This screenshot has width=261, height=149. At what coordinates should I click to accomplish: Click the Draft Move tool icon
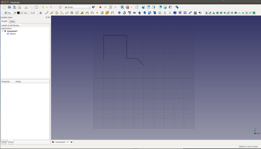(119, 13)
